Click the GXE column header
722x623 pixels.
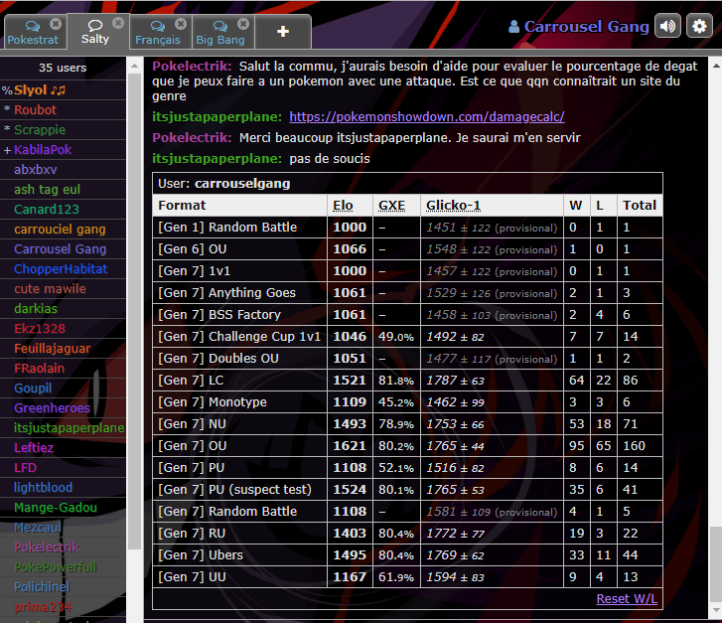pyautogui.click(x=392, y=206)
